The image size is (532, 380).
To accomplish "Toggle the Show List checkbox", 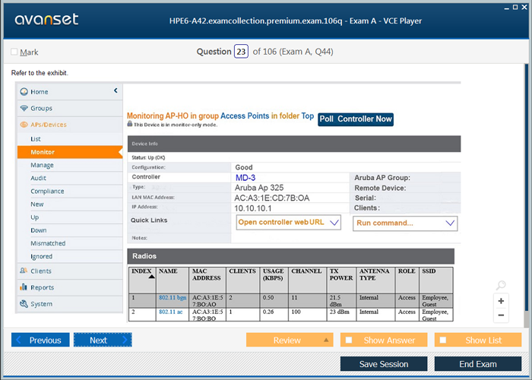I will (x=443, y=340).
